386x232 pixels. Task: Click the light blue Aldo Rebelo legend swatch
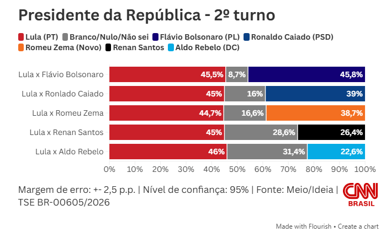tap(171, 47)
